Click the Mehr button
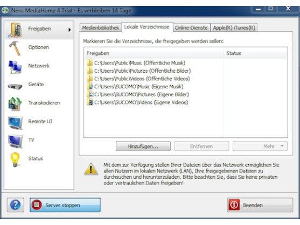The image size is (300, 225). coord(260,146)
